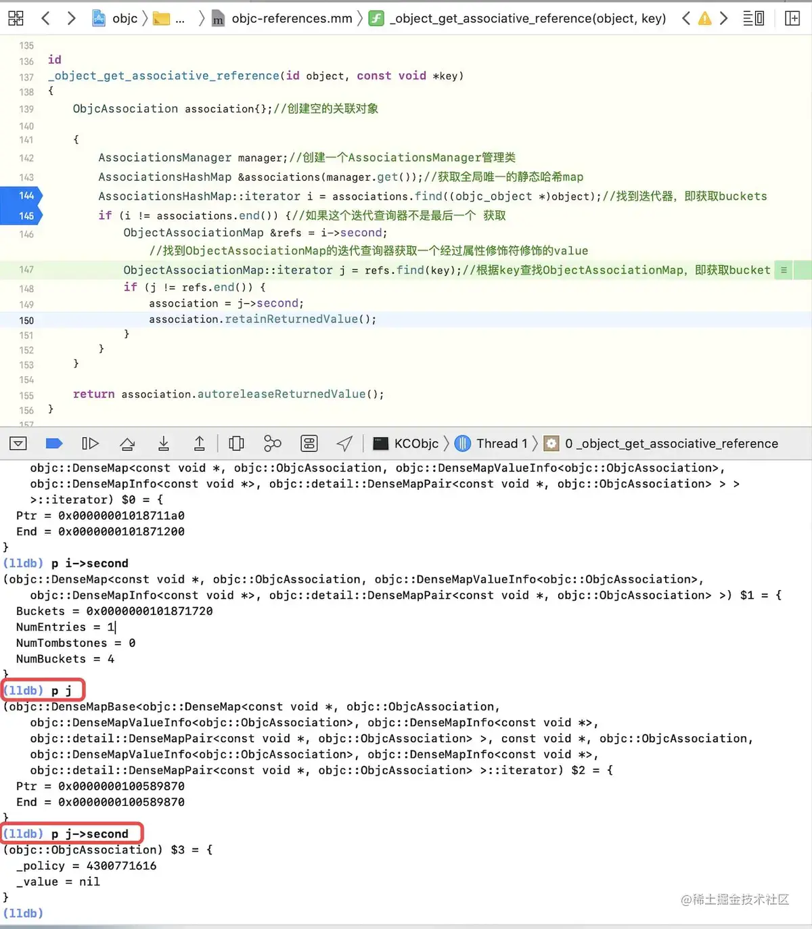Click the last empty (lldb) prompt
The height and width of the screenshot is (929, 812).
23,913
